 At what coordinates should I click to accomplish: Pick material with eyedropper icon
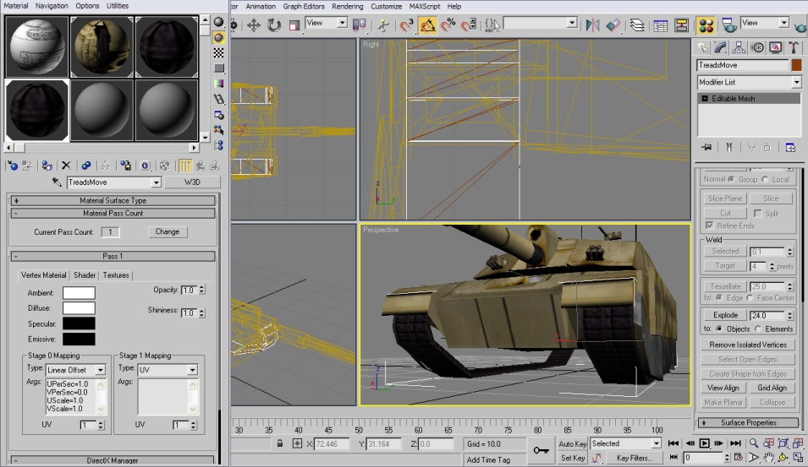pos(58,182)
